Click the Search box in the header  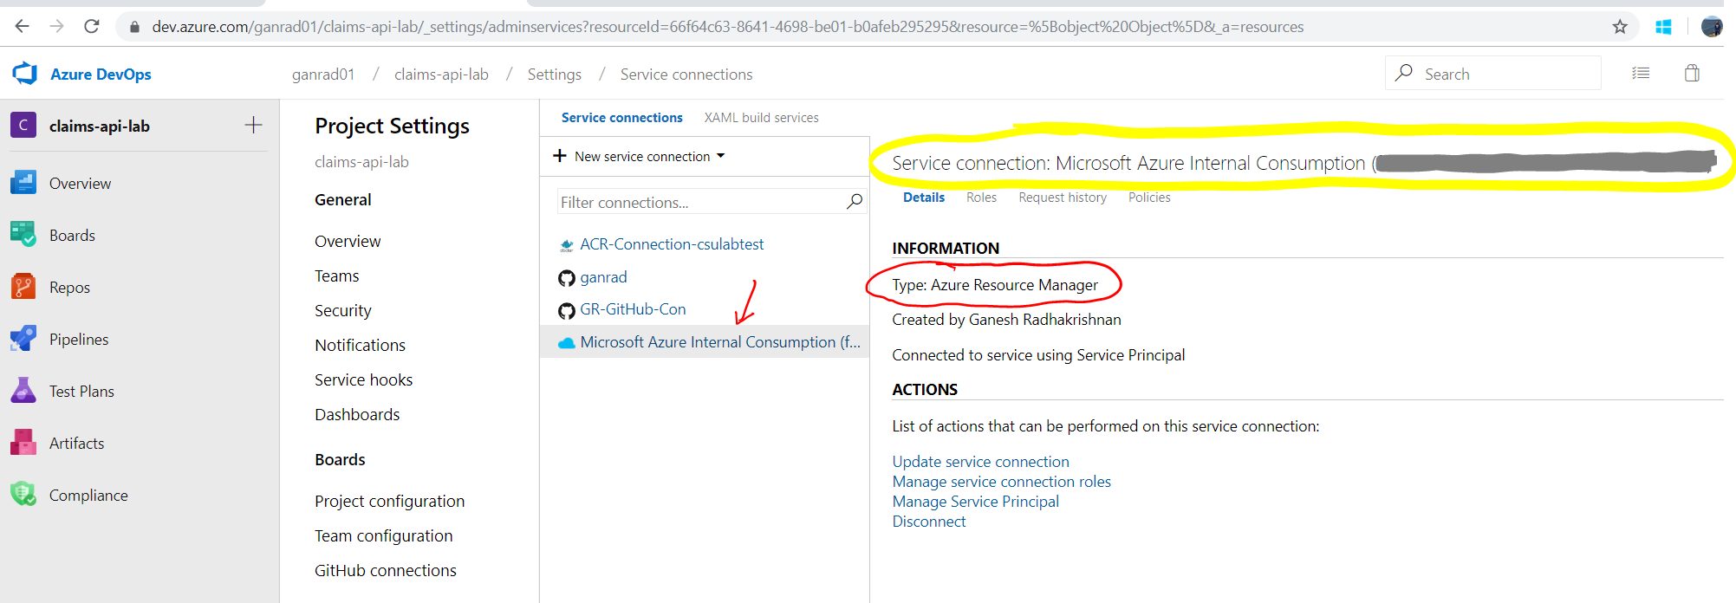pyautogui.click(x=1492, y=74)
